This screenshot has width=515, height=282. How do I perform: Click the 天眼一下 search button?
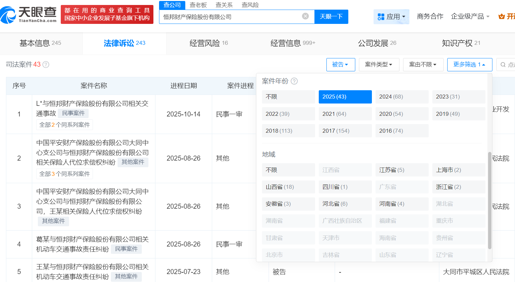tap(331, 17)
